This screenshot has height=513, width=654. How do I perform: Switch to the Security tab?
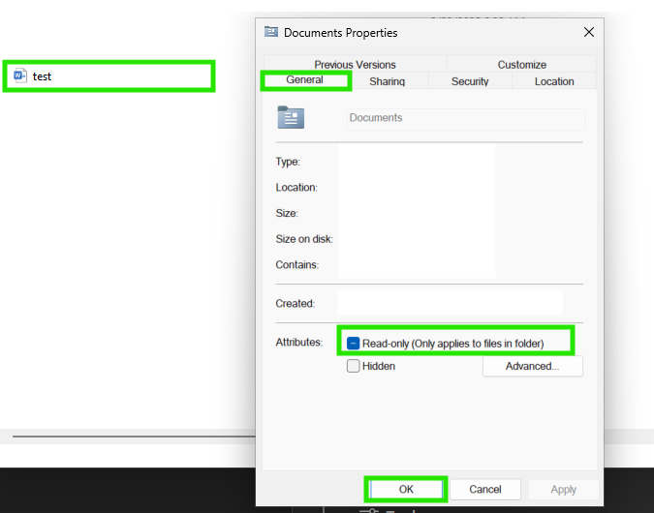[x=470, y=81]
